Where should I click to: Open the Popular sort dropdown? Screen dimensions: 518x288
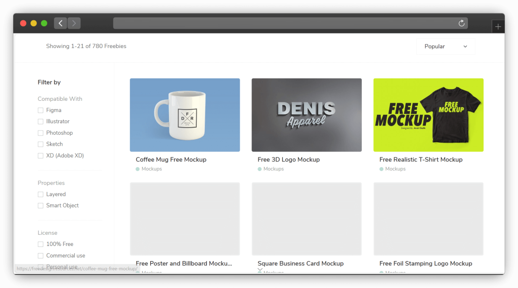tap(445, 47)
